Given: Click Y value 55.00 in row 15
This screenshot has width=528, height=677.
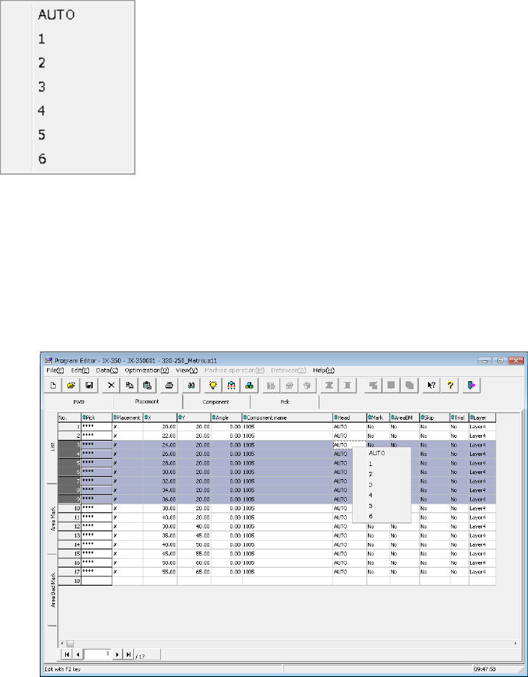Looking at the screenshot, I should (194, 554).
